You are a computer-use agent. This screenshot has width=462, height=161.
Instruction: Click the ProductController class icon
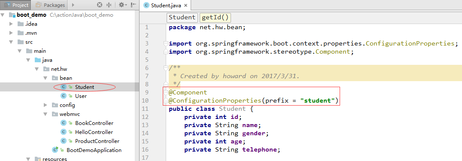pos(64,141)
